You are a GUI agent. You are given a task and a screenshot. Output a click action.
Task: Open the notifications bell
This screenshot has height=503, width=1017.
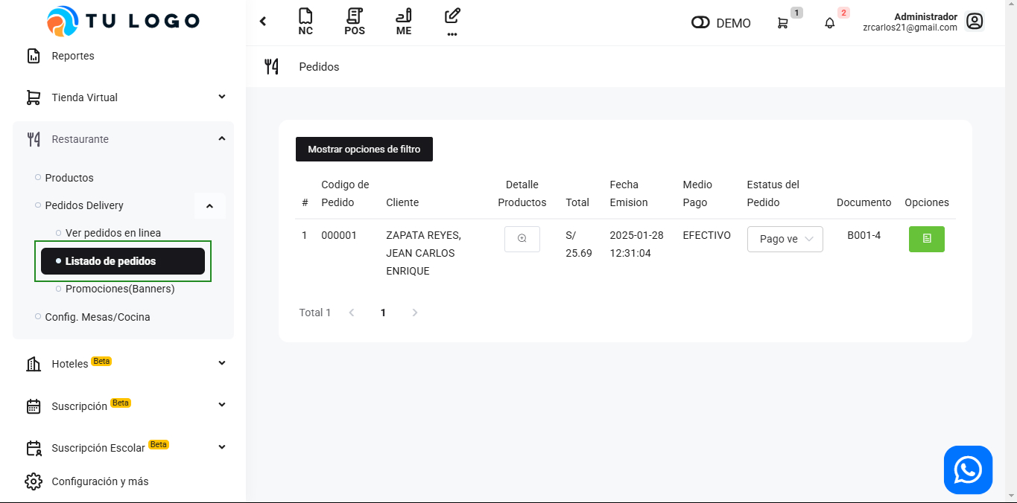(829, 23)
